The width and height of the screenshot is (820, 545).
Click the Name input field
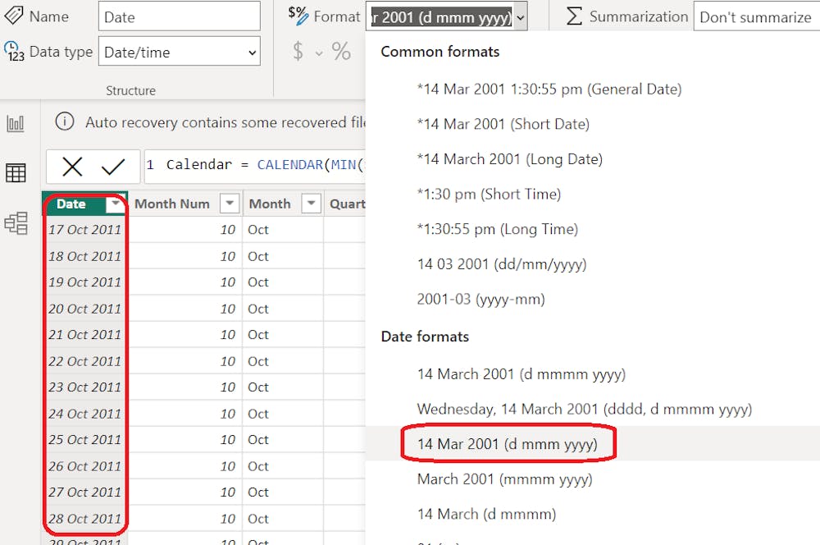tap(179, 16)
